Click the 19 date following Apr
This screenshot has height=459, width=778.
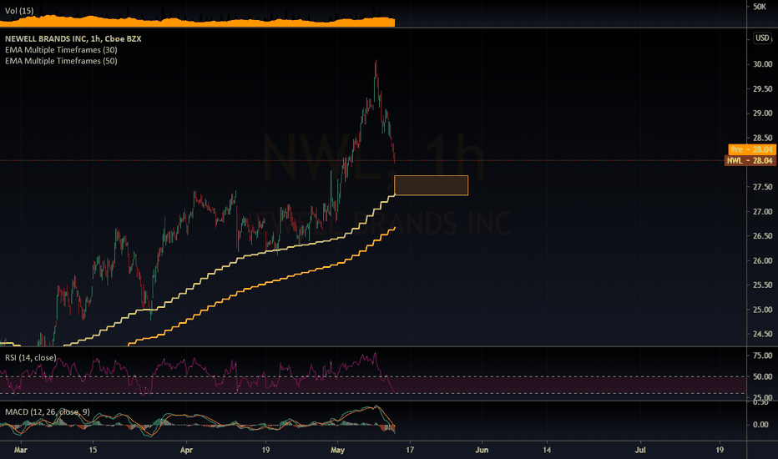tap(265, 450)
